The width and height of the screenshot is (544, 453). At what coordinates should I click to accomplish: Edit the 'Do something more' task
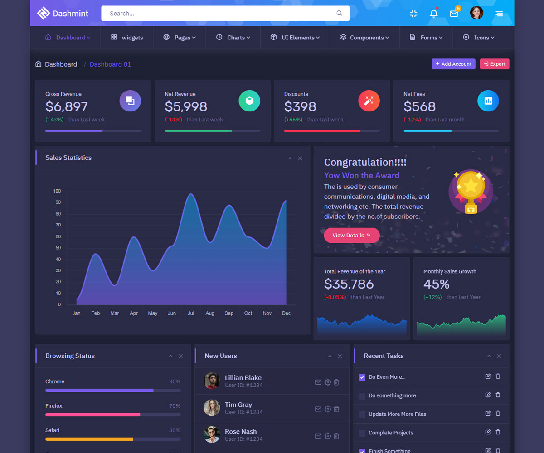pyautogui.click(x=488, y=395)
